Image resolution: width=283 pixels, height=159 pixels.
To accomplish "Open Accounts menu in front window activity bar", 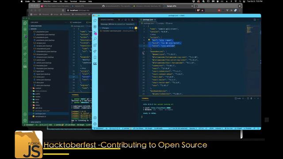I will point(95,118).
